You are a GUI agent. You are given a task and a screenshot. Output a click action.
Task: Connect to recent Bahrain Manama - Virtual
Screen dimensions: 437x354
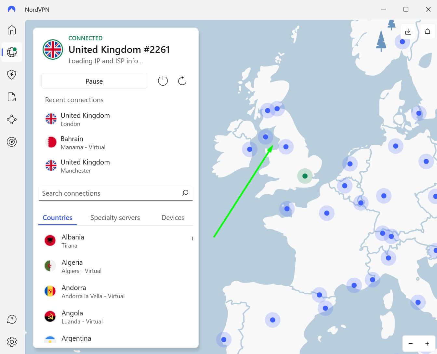click(x=116, y=142)
